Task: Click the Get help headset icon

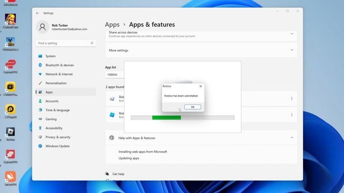Action: click(107, 174)
